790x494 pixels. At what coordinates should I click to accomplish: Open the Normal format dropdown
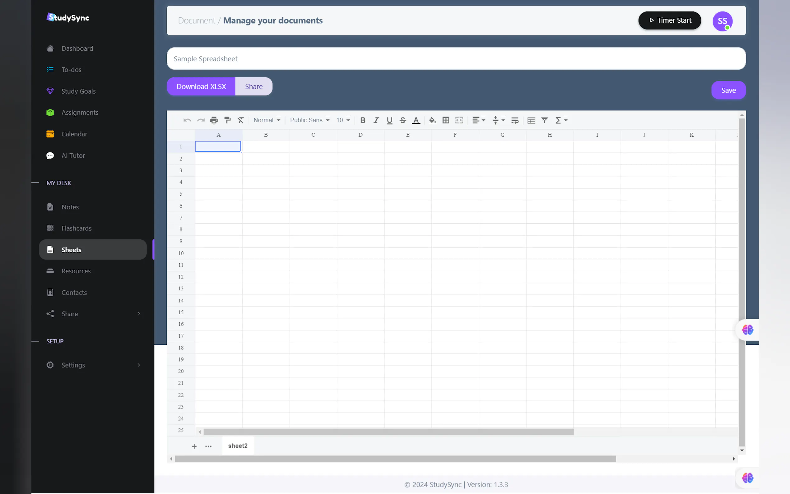click(267, 120)
